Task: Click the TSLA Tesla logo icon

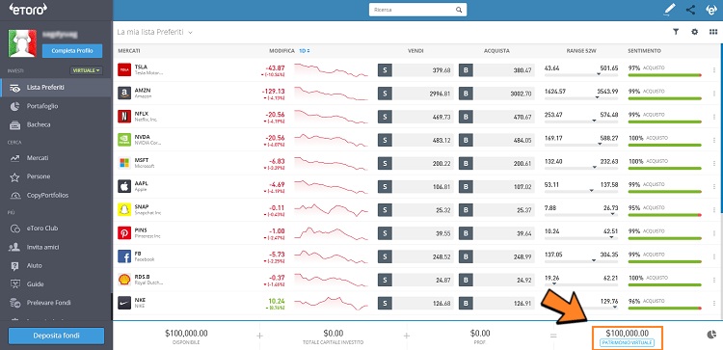Action: pyautogui.click(x=124, y=70)
